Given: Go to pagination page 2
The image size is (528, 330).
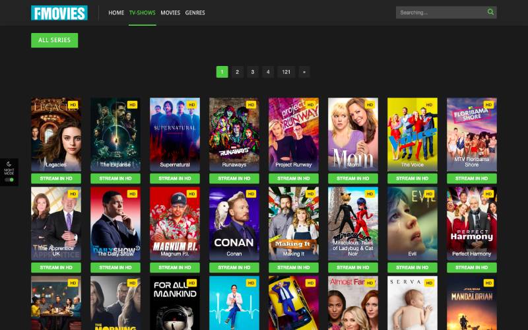Looking at the screenshot, I should [238, 72].
